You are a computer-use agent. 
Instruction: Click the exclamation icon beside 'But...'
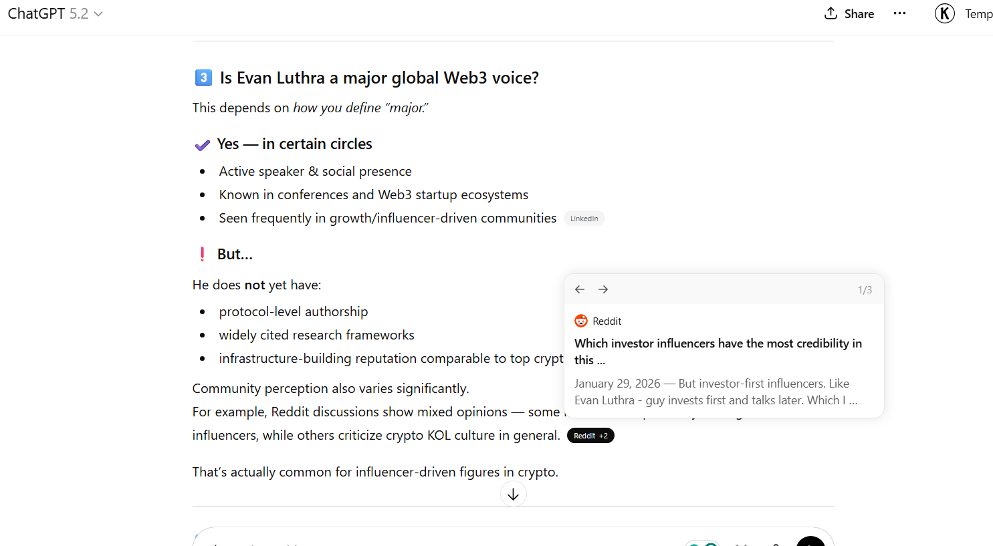click(x=202, y=253)
